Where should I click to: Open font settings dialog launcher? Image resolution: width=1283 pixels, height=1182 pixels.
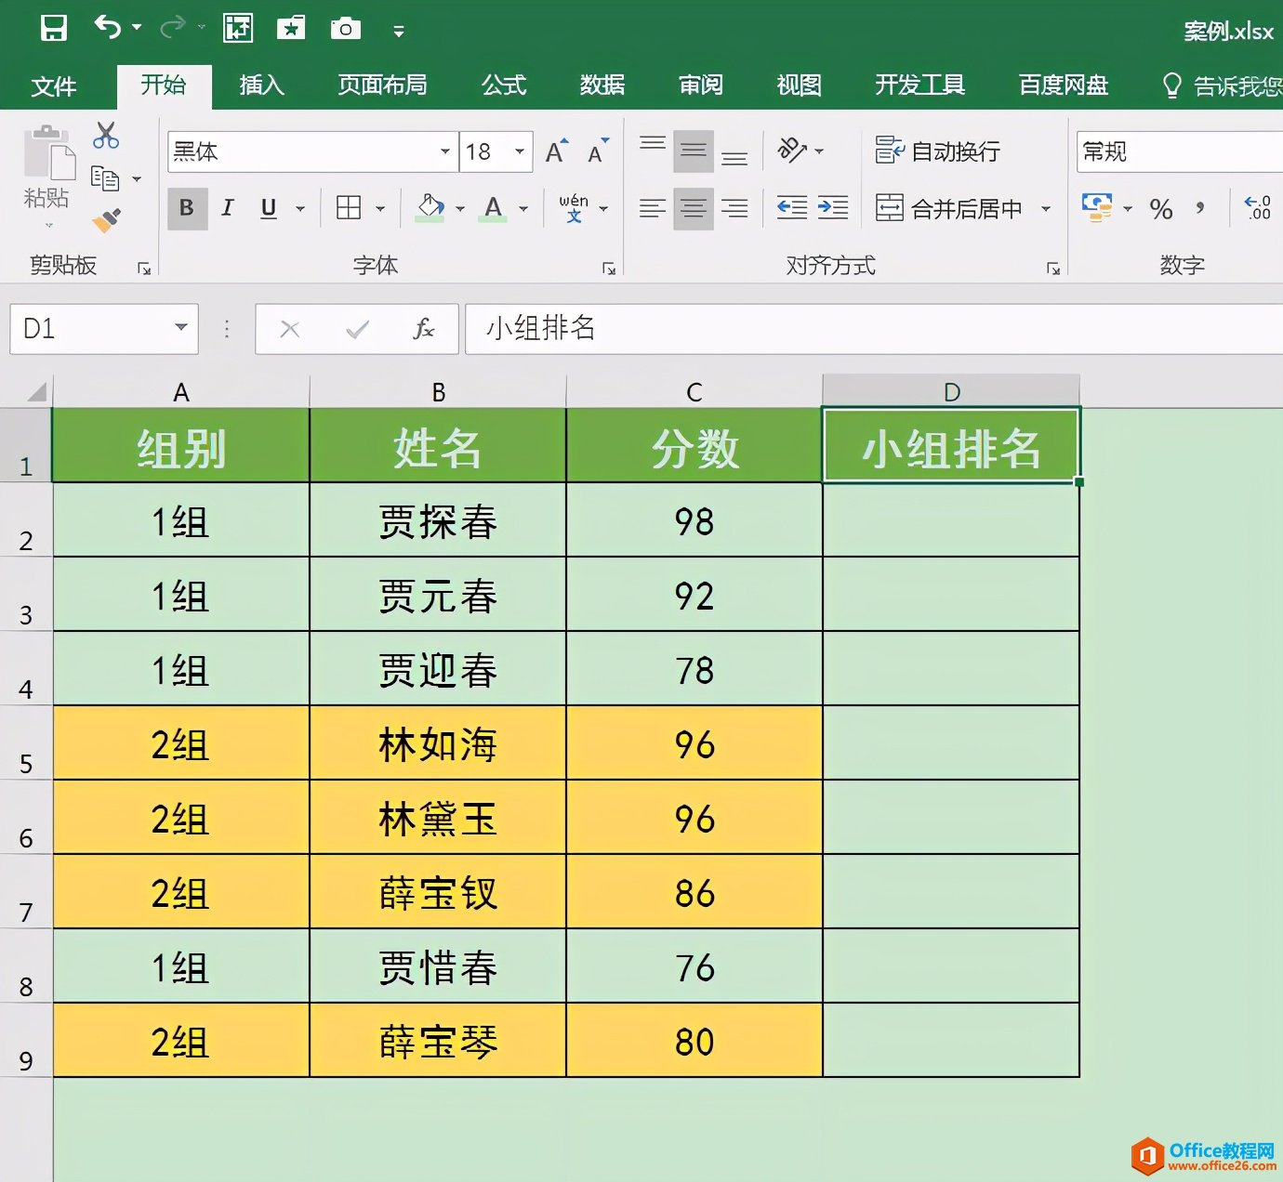coord(609,269)
